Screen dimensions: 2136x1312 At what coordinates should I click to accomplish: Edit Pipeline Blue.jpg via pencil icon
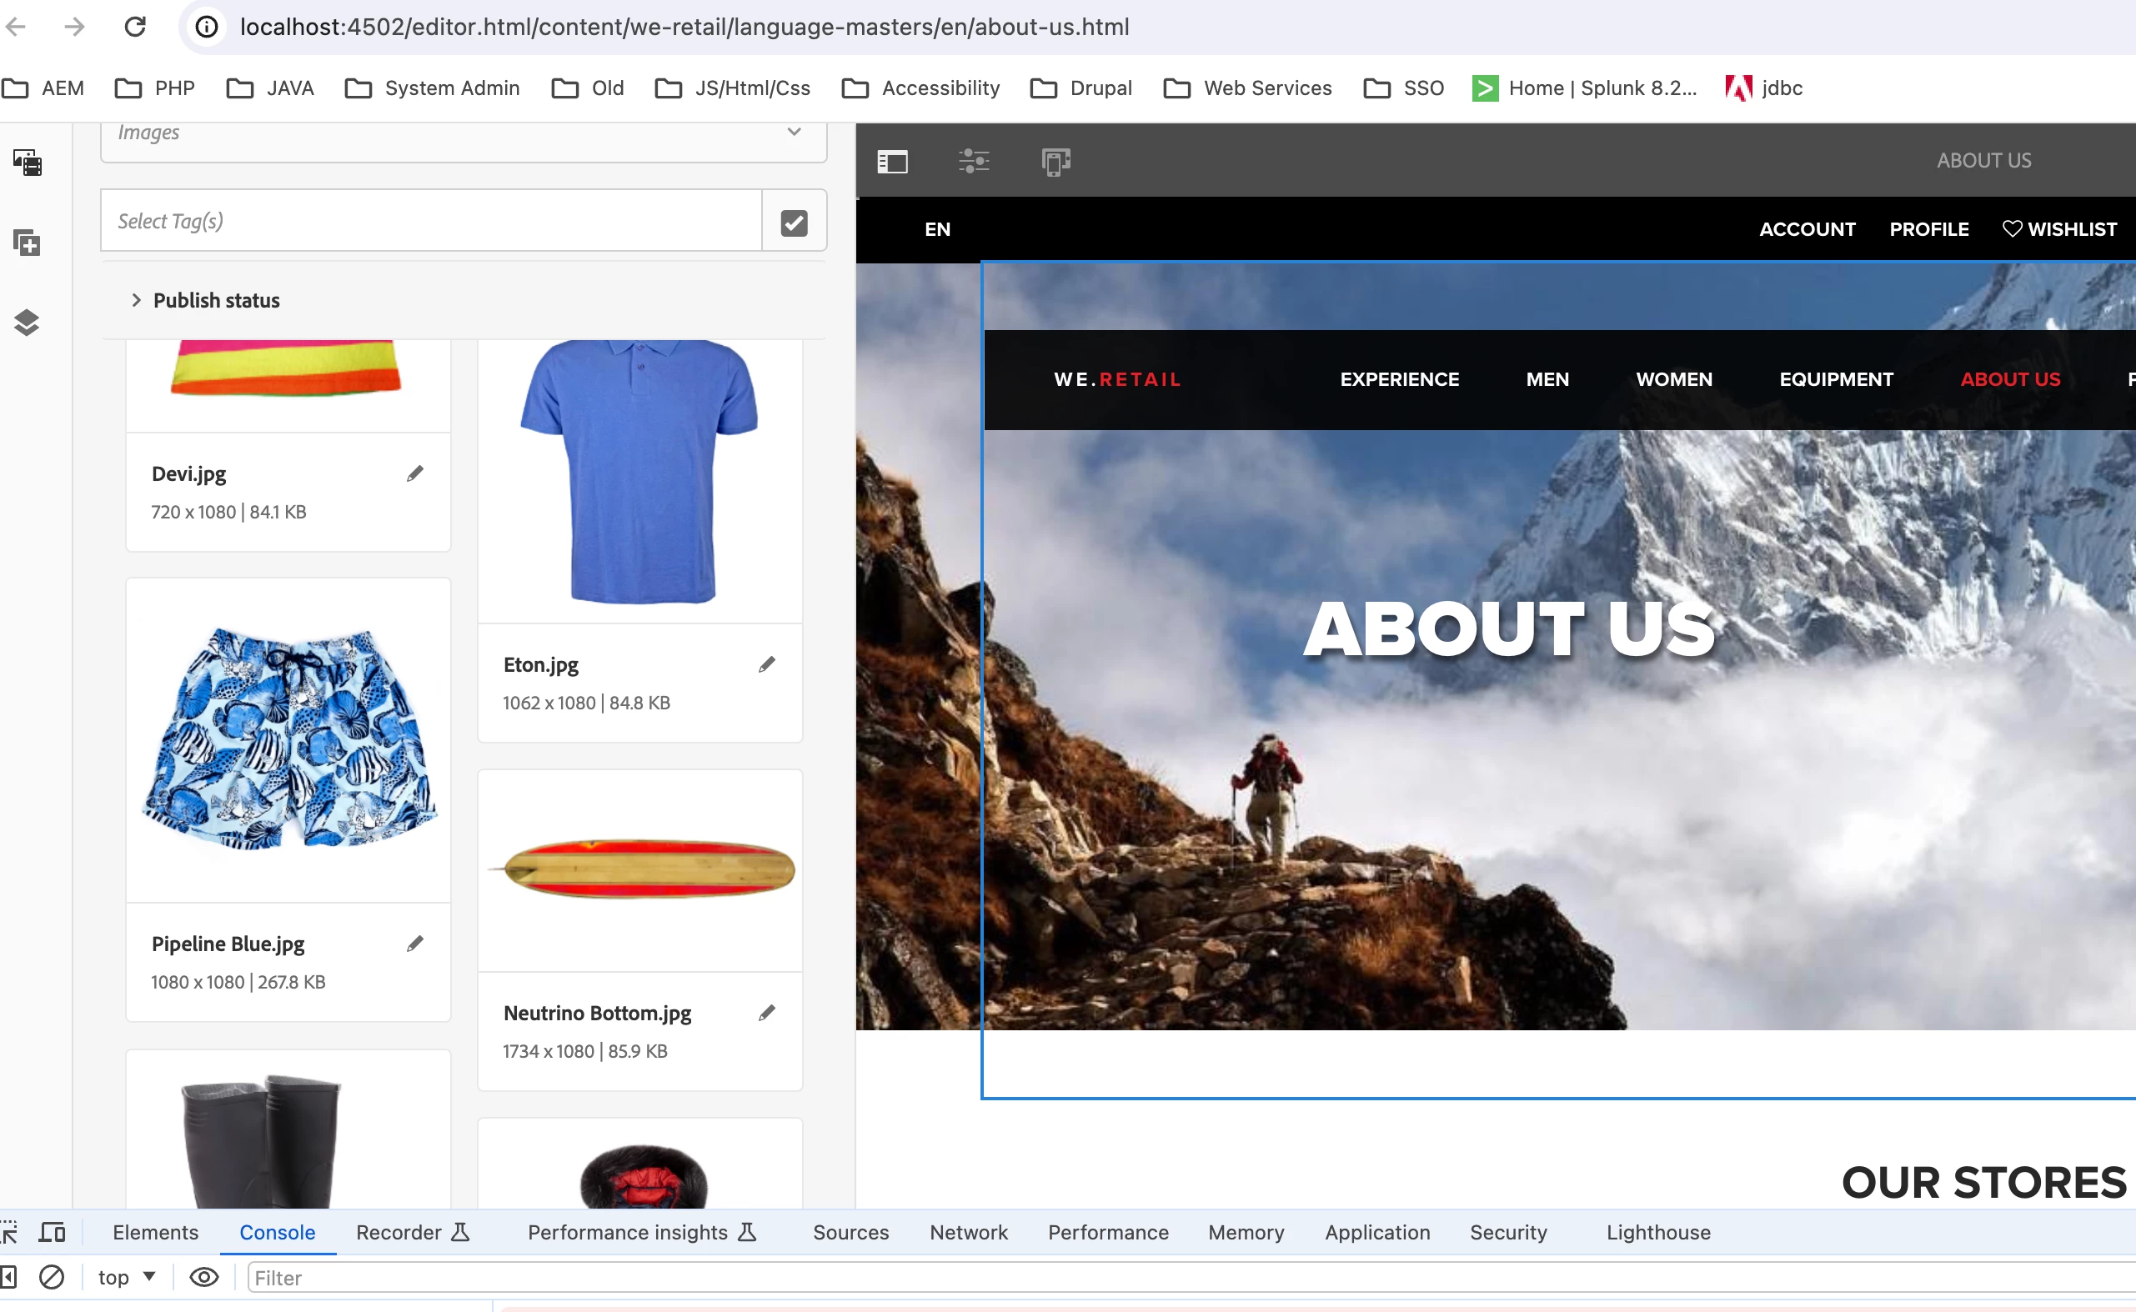[415, 944]
